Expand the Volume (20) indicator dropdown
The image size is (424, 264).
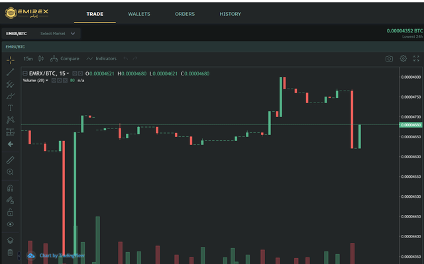pyautogui.click(x=47, y=81)
